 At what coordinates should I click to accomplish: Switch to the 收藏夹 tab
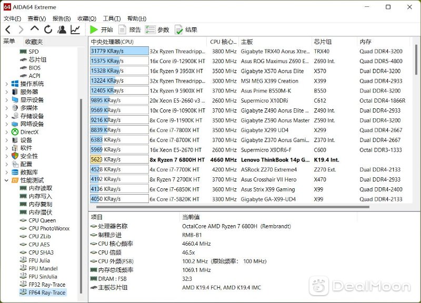[34, 42]
